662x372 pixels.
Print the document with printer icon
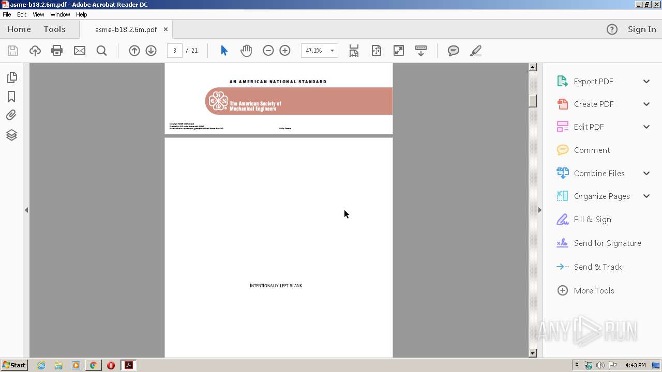click(x=57, y=51)
